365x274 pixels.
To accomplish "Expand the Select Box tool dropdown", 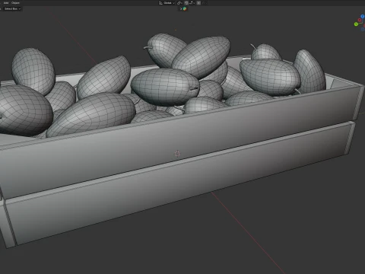I will [x=12, y=8].
